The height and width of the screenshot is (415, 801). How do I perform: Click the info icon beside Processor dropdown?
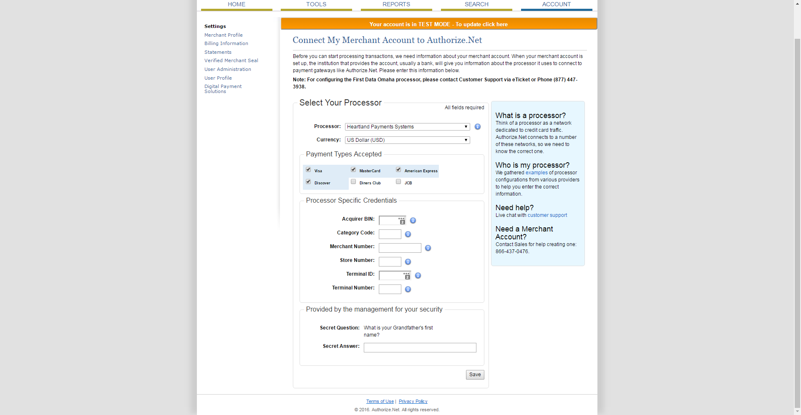pyautogui.click(x=478, y=127)
